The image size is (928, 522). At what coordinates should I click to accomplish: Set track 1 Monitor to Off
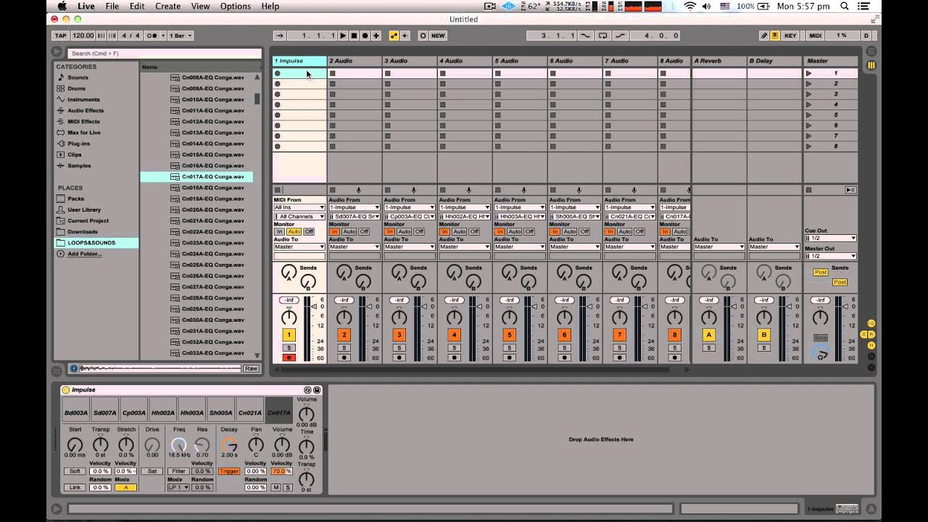click(309, 232)
